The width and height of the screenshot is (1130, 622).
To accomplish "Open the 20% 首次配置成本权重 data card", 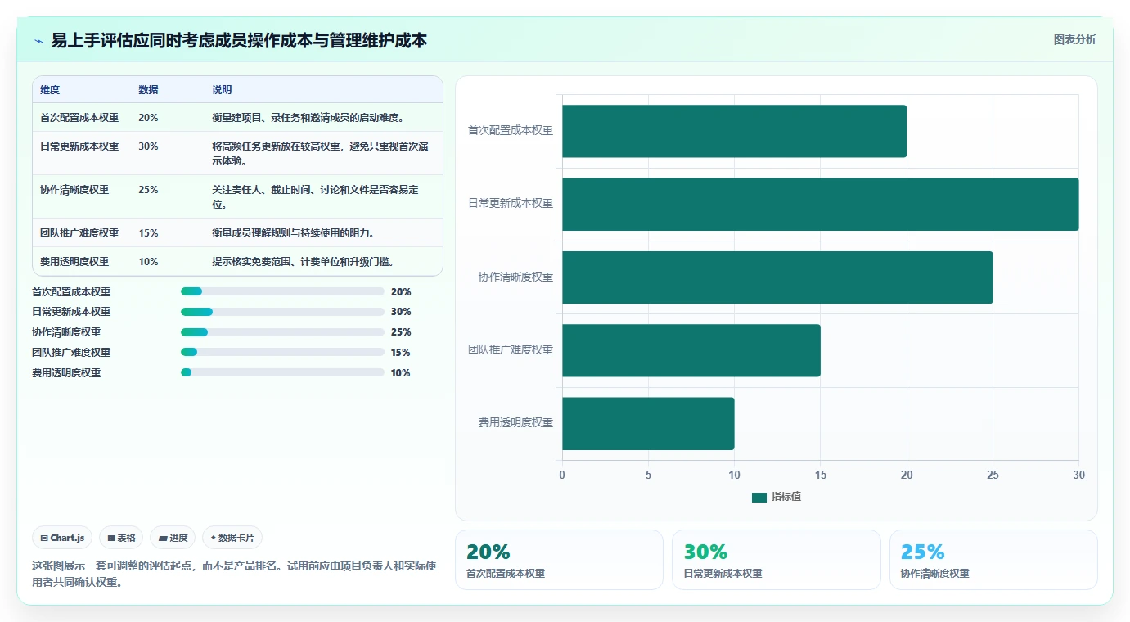I will 559,560.
